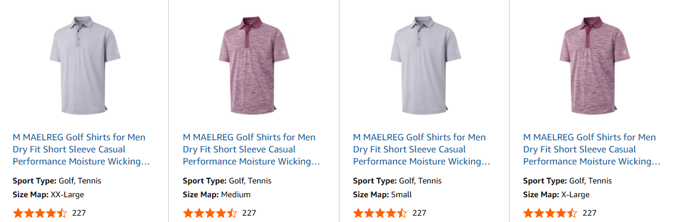Open star rating of the X-Large shirt
This screenshot has width=679, height=222.
click(x=550, y=213)
